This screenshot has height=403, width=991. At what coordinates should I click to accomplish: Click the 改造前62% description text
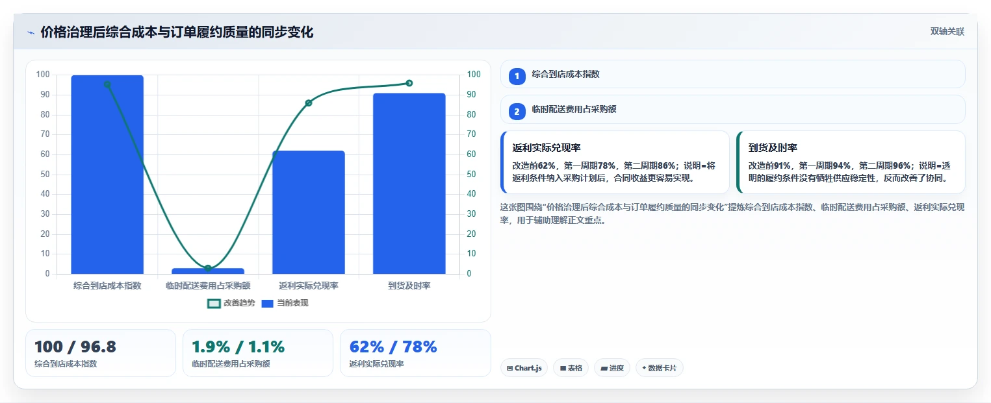point(614,172)
